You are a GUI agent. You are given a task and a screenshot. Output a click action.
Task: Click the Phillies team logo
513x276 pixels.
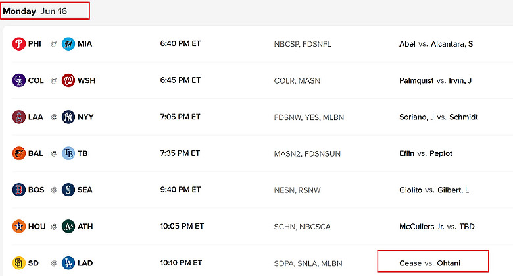coord(19,44)
